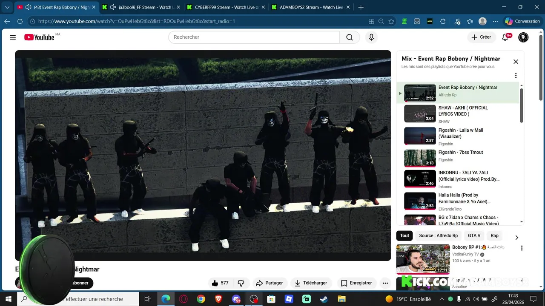This screenshot has height=306, width=545.
Task: Open browser extensions puzzle icon
Action: (x=443, y=21)
